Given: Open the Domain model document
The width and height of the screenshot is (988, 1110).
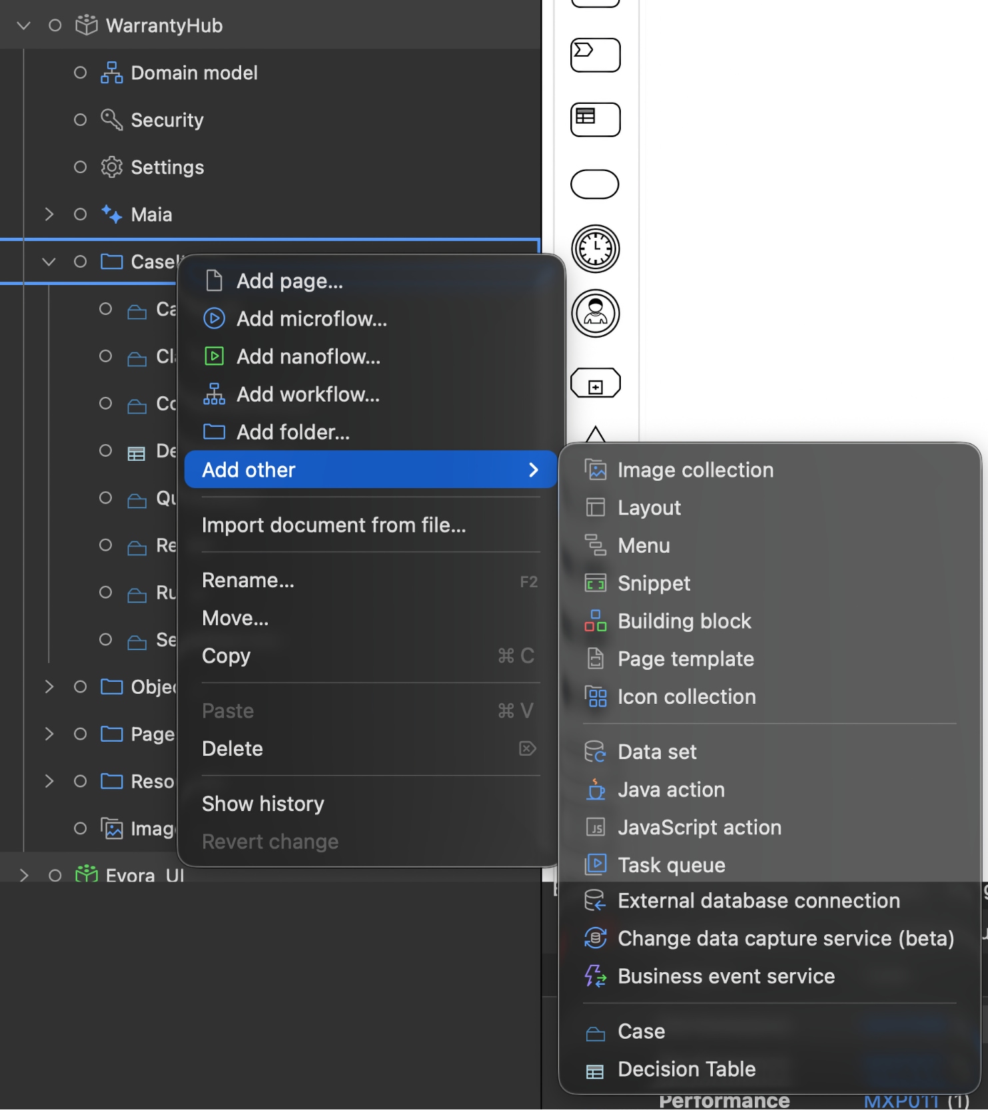Looking at the screenshot, I should 194,73.
